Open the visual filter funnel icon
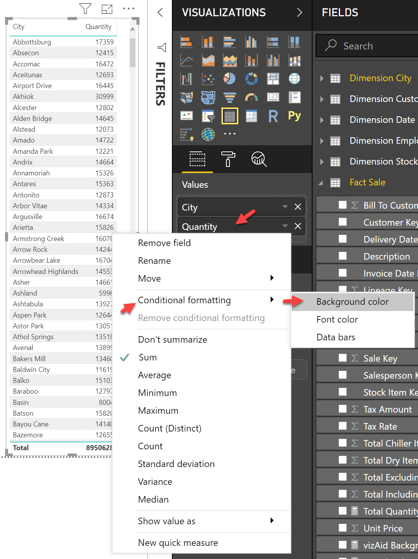The height and width of the screenshot is (559, 418). 85,8
